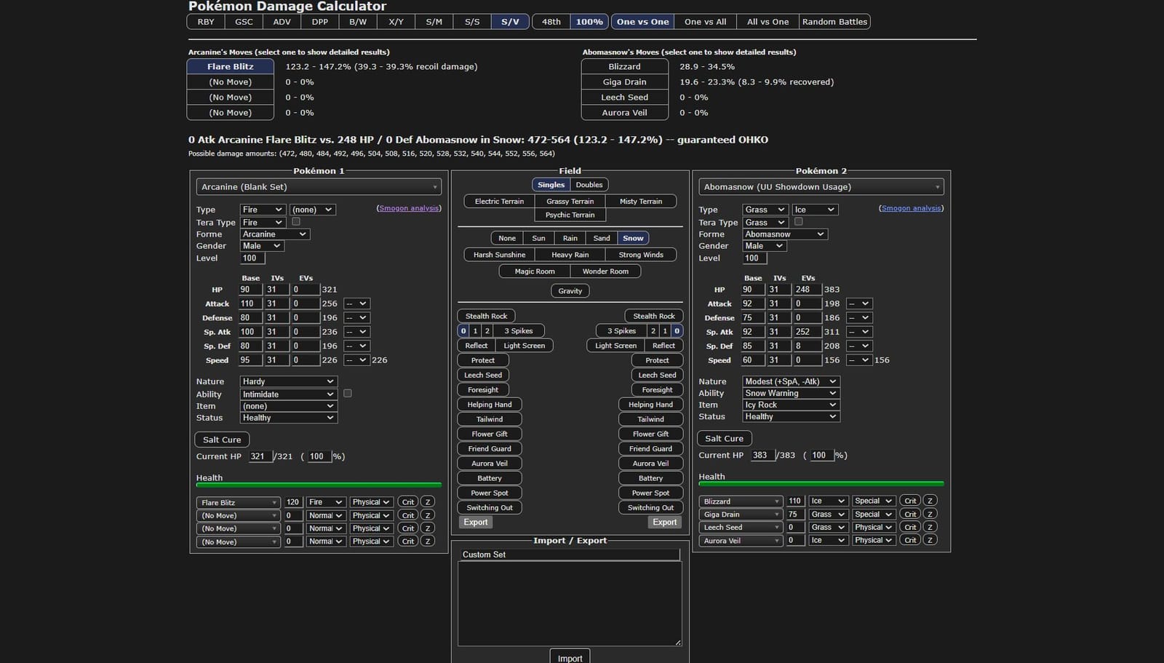This screenshot has height=663, width=1164.
Task: Enable Sun weather on the field
Action: (538, 237)
